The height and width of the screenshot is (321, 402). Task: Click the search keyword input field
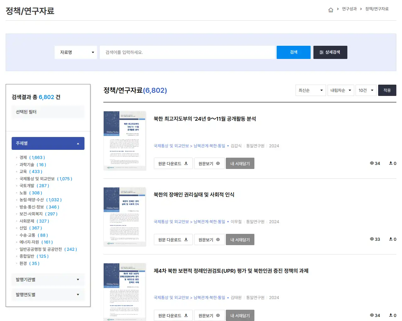[x=187, y=52]
